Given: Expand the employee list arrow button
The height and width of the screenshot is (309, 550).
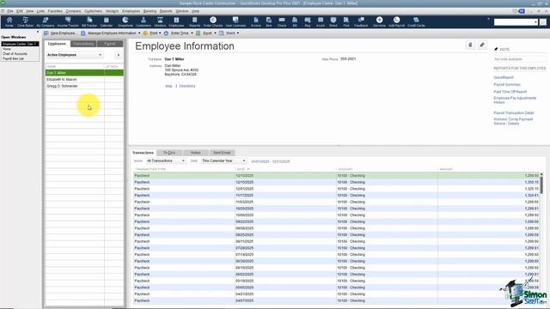Looking at the screenshot, I should 119,55.
